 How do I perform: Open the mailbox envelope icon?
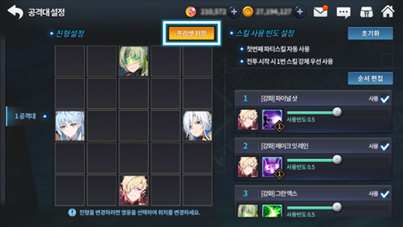[320, 12]
